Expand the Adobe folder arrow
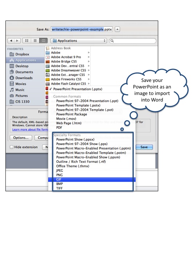The image size is (196, 261). (x=89, y=53)
